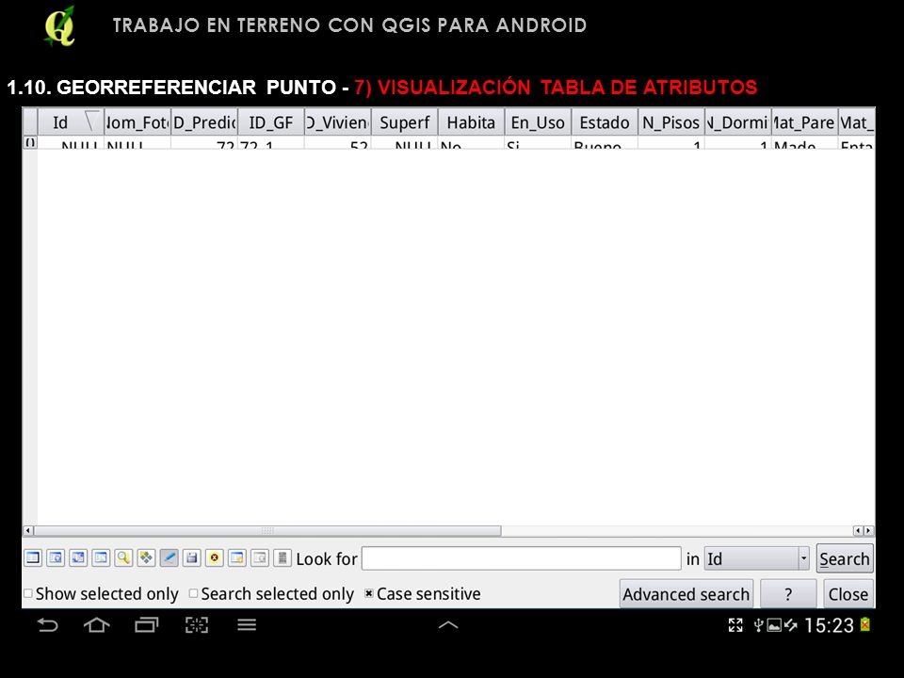Click the Pan map to selection icon
904x678 pixels.
(147, 558)
